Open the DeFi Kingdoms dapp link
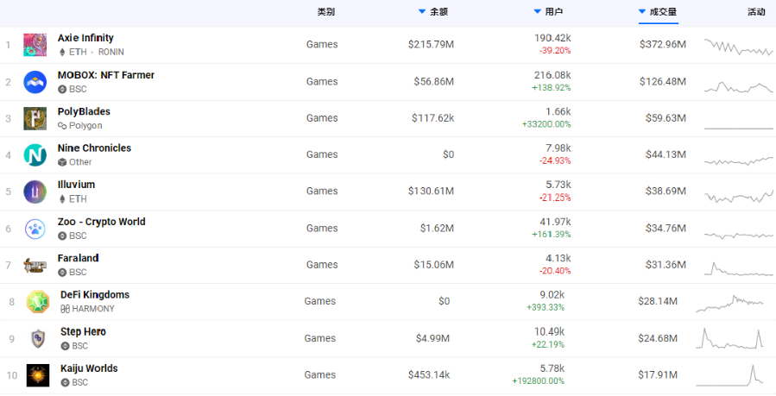Screen dimensions: 776x396 point(95,295)
